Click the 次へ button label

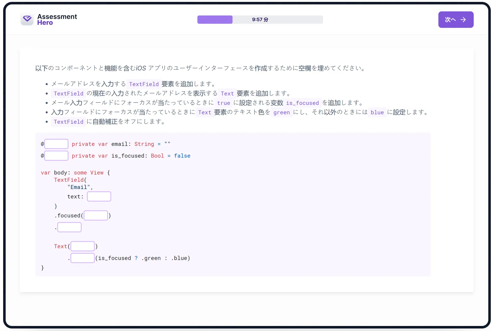[x=450, y=20]
